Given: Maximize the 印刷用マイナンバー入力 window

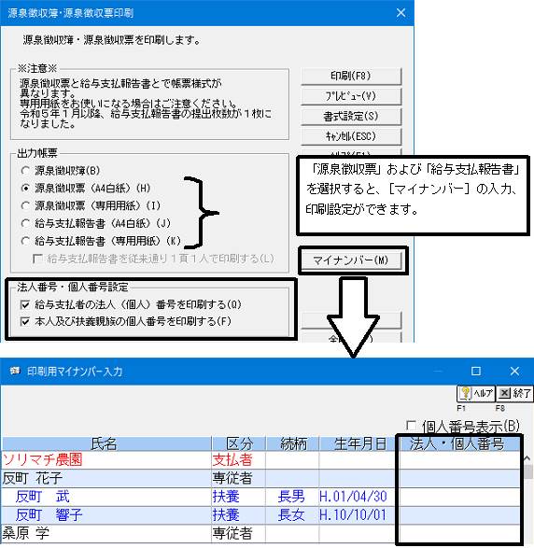Looking at the screenshot, I should (x=476, y=371).
